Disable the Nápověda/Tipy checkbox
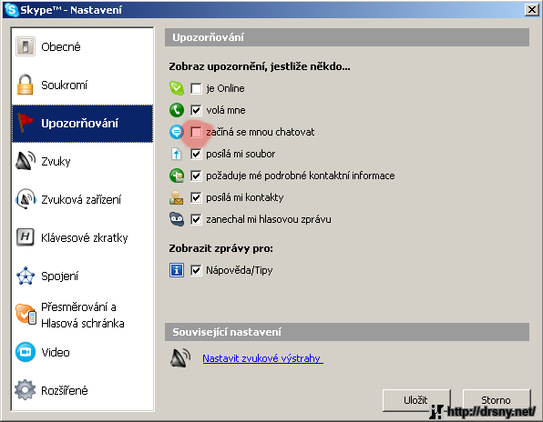The width and height of the screenshot is (543, 422). click(x=196, y=270)
